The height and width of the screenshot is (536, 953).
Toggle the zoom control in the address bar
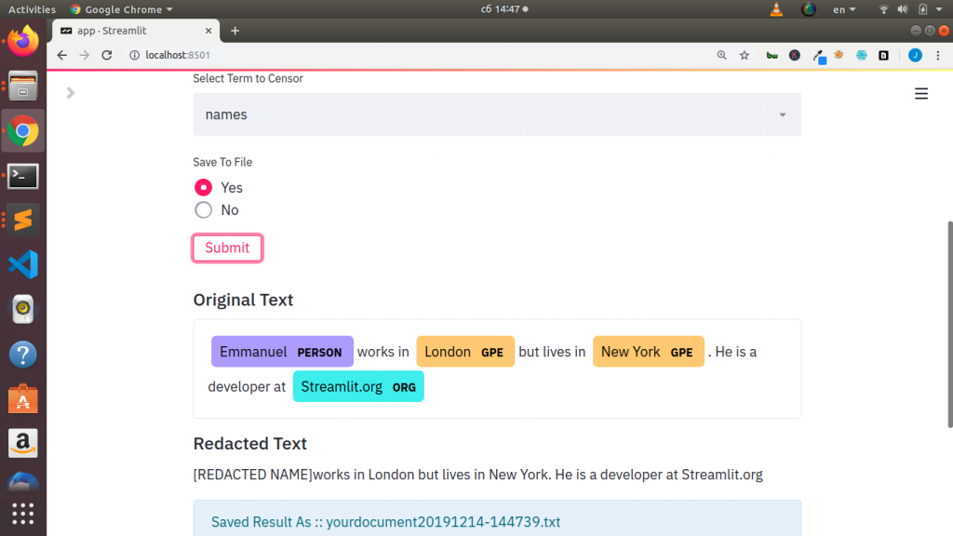point(721,55)
